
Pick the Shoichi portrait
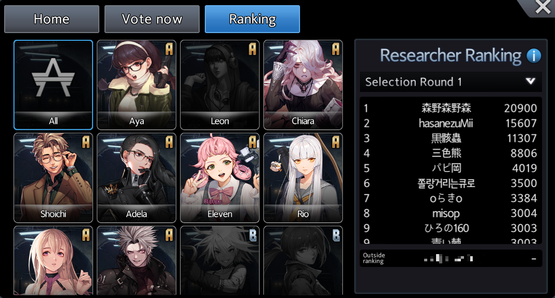pyautogui.click(x=53, y=178)
